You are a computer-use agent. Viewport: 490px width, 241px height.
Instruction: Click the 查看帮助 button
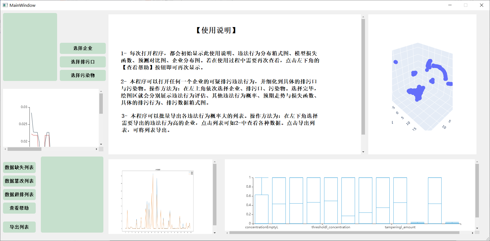tap(19, 208)
